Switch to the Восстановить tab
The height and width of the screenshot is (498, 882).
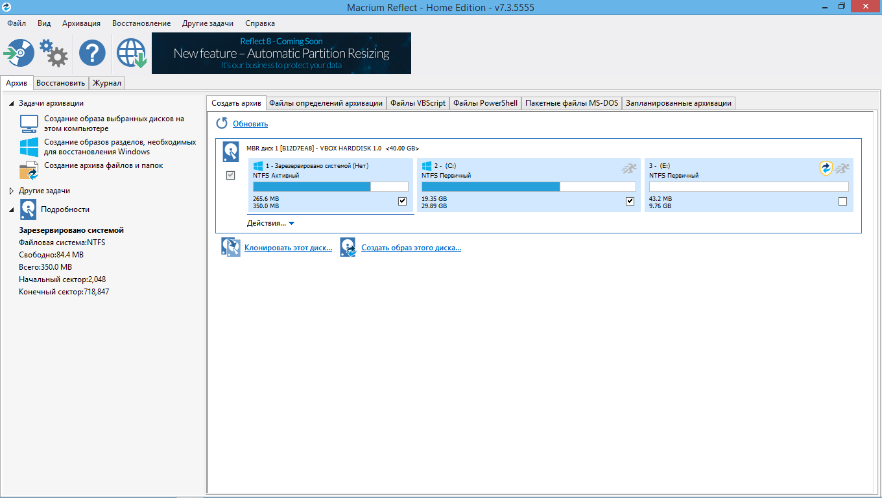pyautogui.click(x=60, y=83)
